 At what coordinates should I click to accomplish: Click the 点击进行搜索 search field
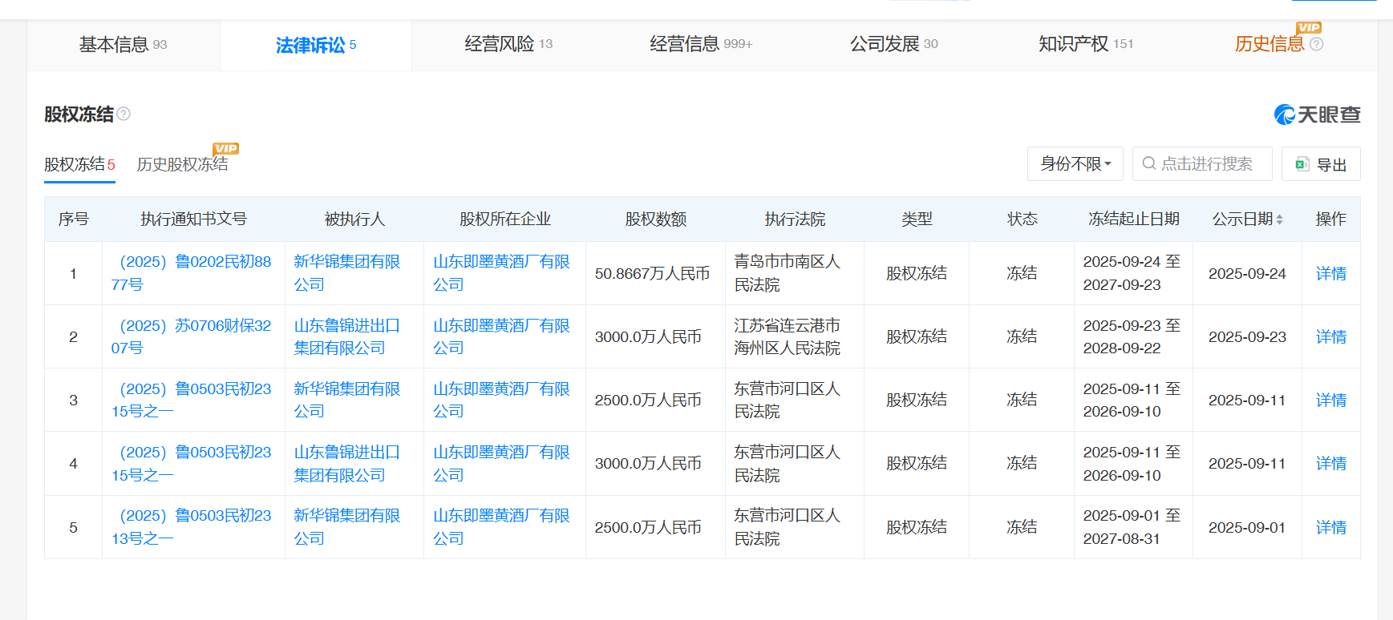1202,163
